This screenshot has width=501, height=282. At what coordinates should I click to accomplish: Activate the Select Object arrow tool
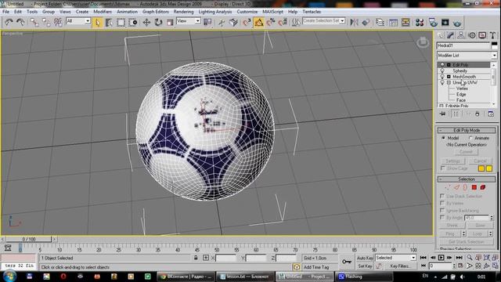tap(97, 22)
